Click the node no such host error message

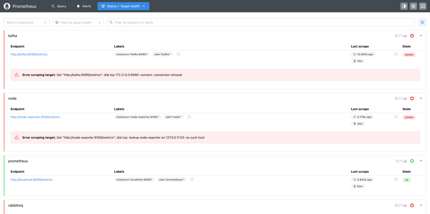(114, 138)
